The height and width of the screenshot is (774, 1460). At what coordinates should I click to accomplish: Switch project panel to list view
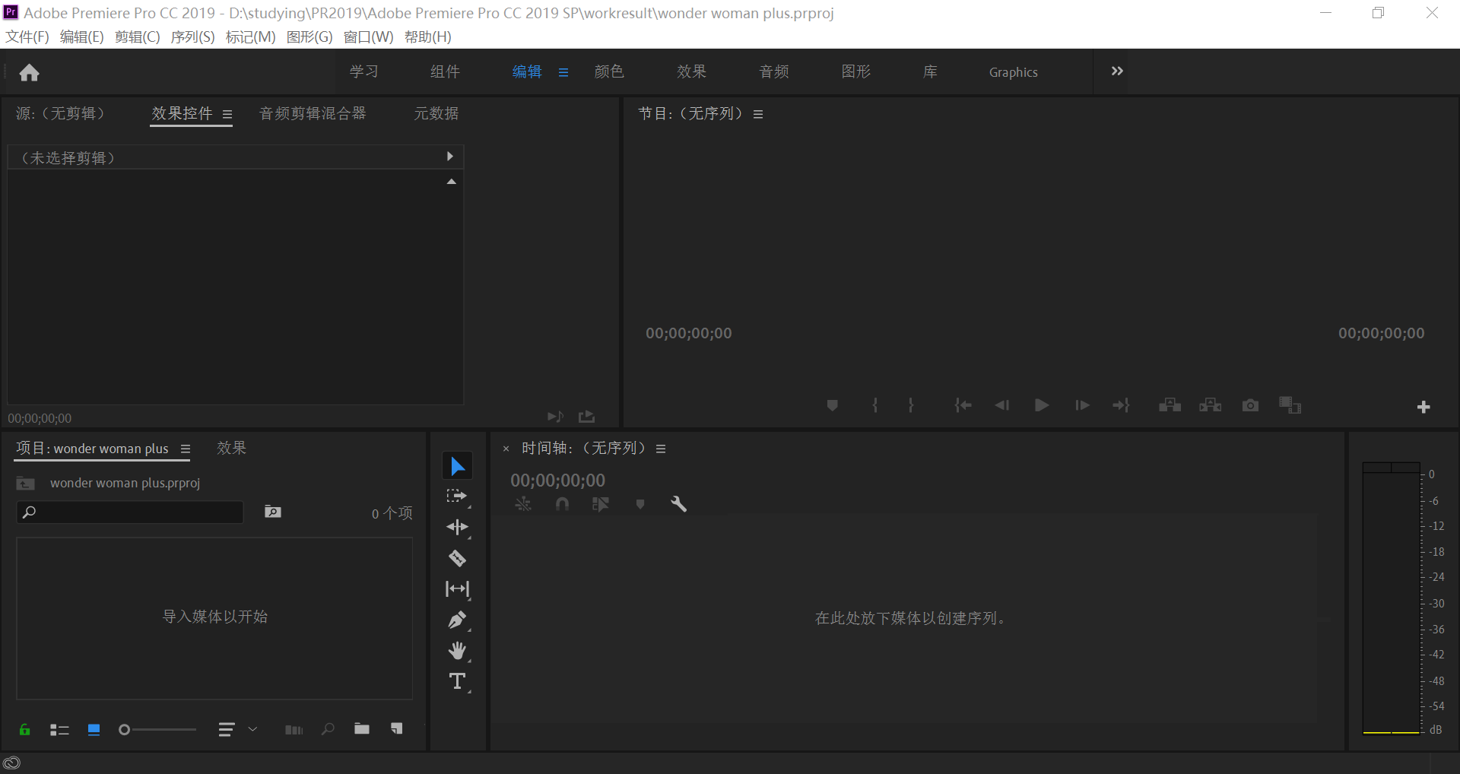[x=59, y=730]
